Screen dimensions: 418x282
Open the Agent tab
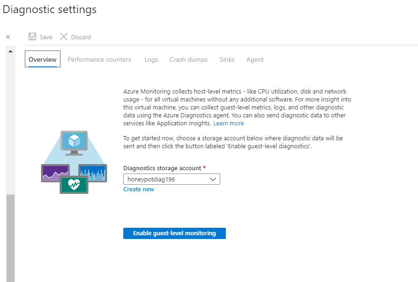coord(254,59)
